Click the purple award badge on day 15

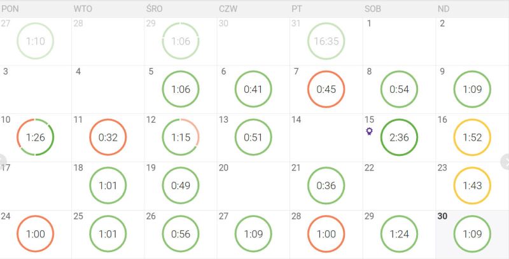(368, 131)
